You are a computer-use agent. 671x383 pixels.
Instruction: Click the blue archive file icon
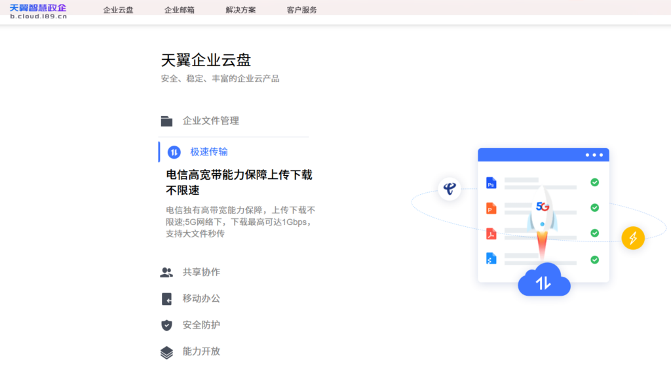click(492, 258)
